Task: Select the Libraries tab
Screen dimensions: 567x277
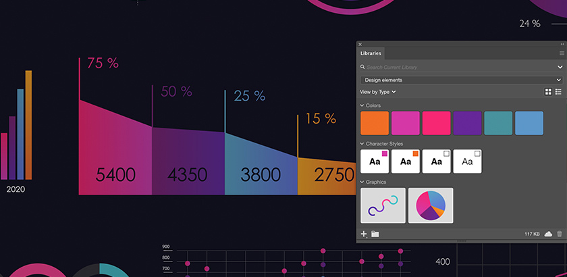Action: 371,53
